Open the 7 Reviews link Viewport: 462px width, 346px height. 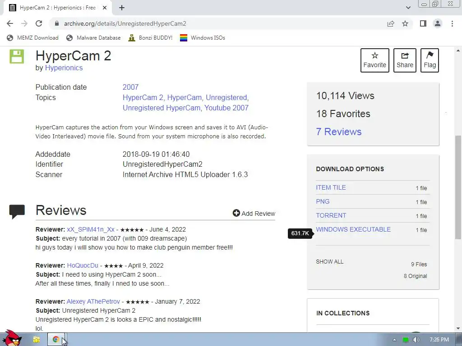coord(339,132)
